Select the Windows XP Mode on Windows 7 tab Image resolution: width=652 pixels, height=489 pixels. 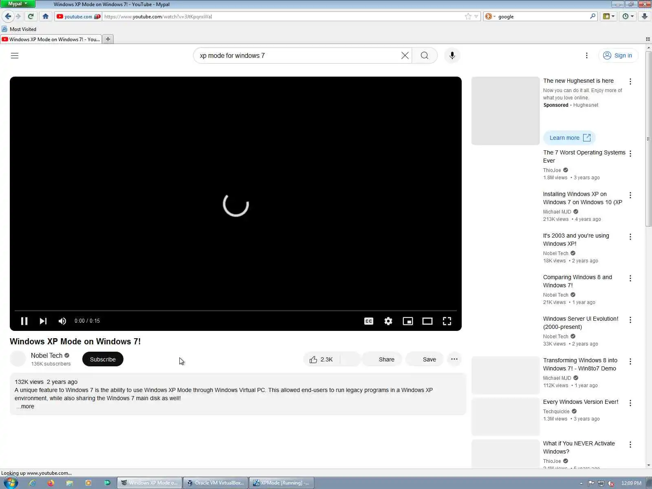(x=51, y=39)
